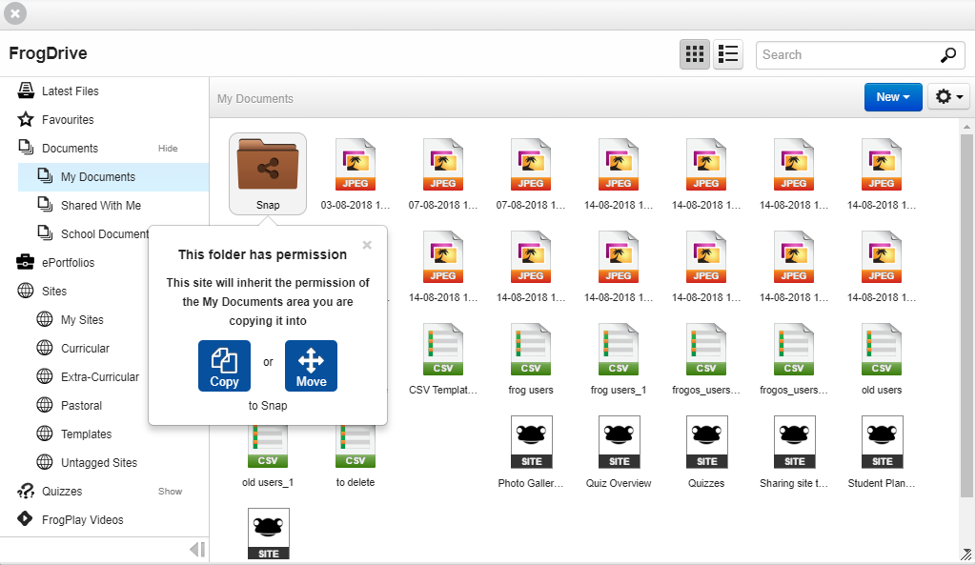This screenshot has height=565, width=976.
Task: Select Photo Gallery site icon
Action: (531, 442)
